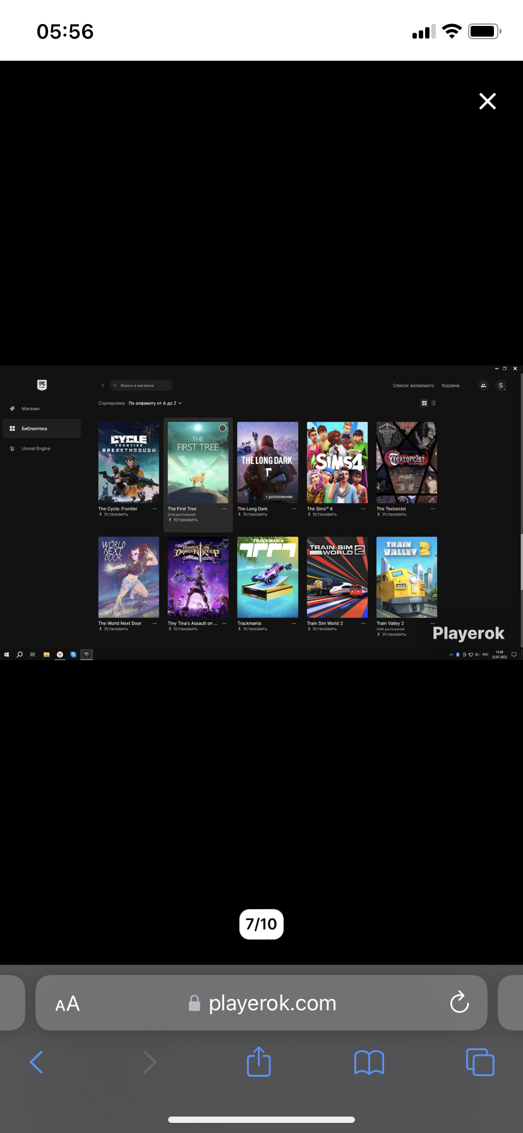Open Windows taskbar search
The width and height of the screenshot is (523, 1133).
click(20, 654)
